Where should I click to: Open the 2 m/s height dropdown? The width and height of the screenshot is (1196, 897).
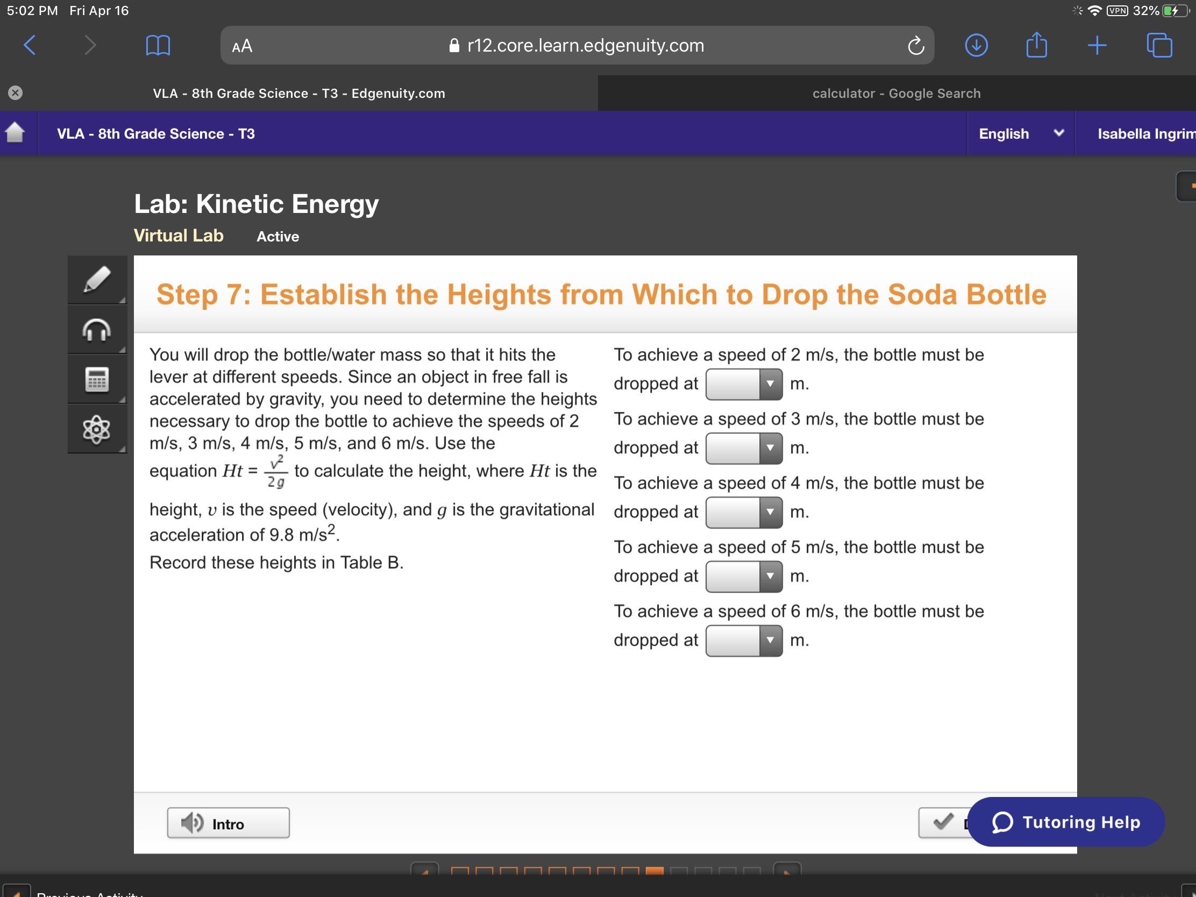click(x=743, y=384)
